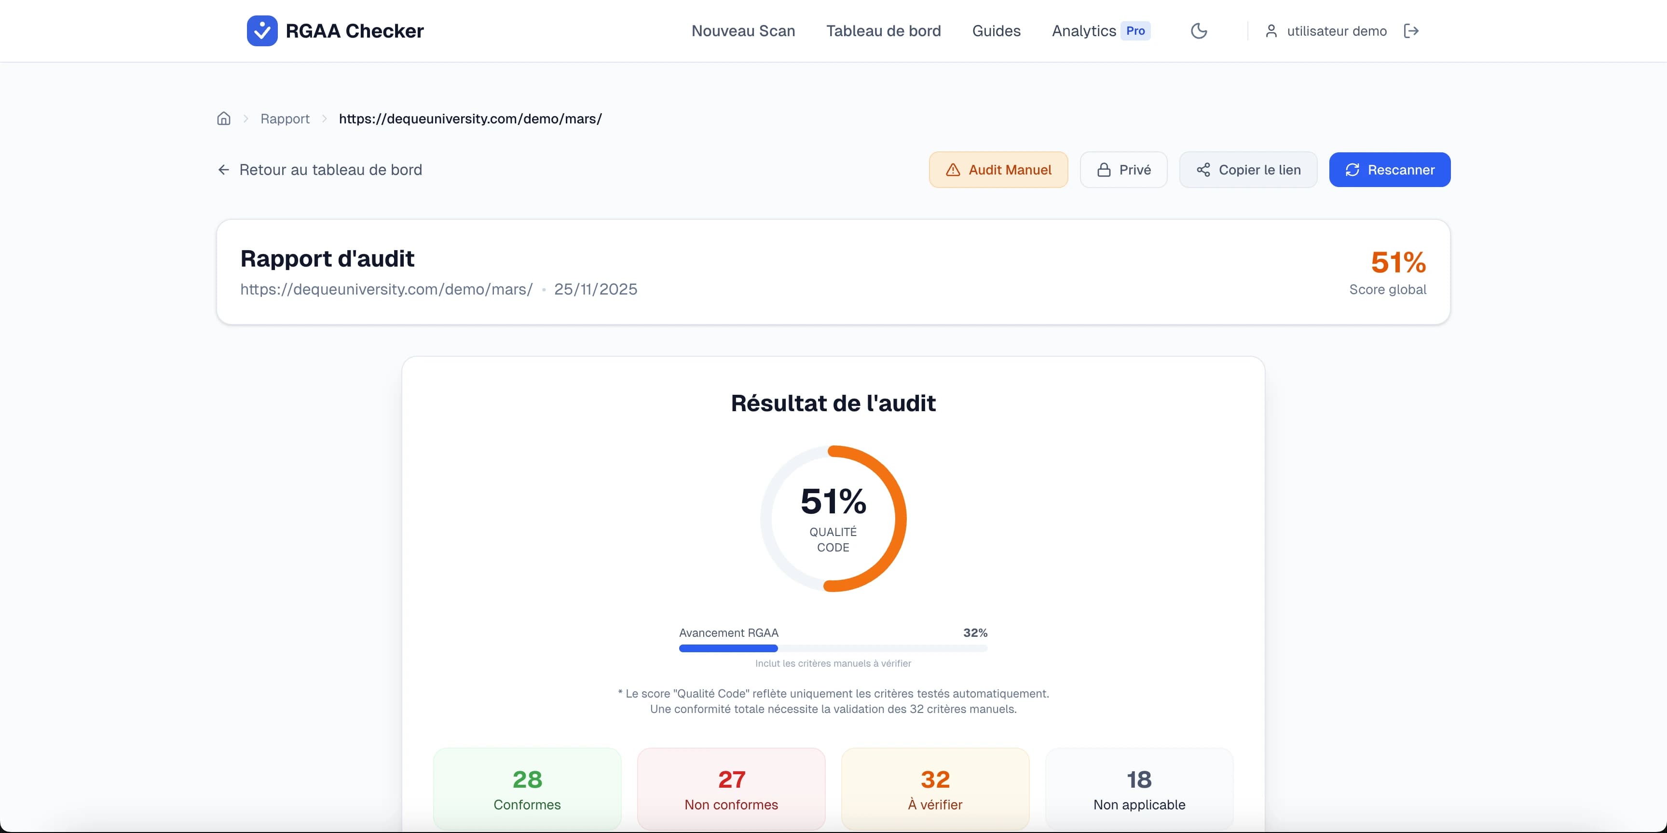Select the 27 Non conformes card
The height and width of the screenshot is (833, 1667).
point(731,789)
